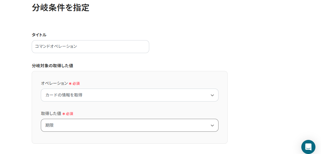The height and width of the screenshot is (154, 321).
Task: Click chevron arrow in 期限 dropdown
Action: tap(212, 126)
